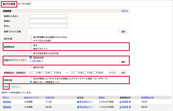
Task: Open 高宮城 勉 link in 09:55 row
Action: pyautogui.click(x=126, y=107)
